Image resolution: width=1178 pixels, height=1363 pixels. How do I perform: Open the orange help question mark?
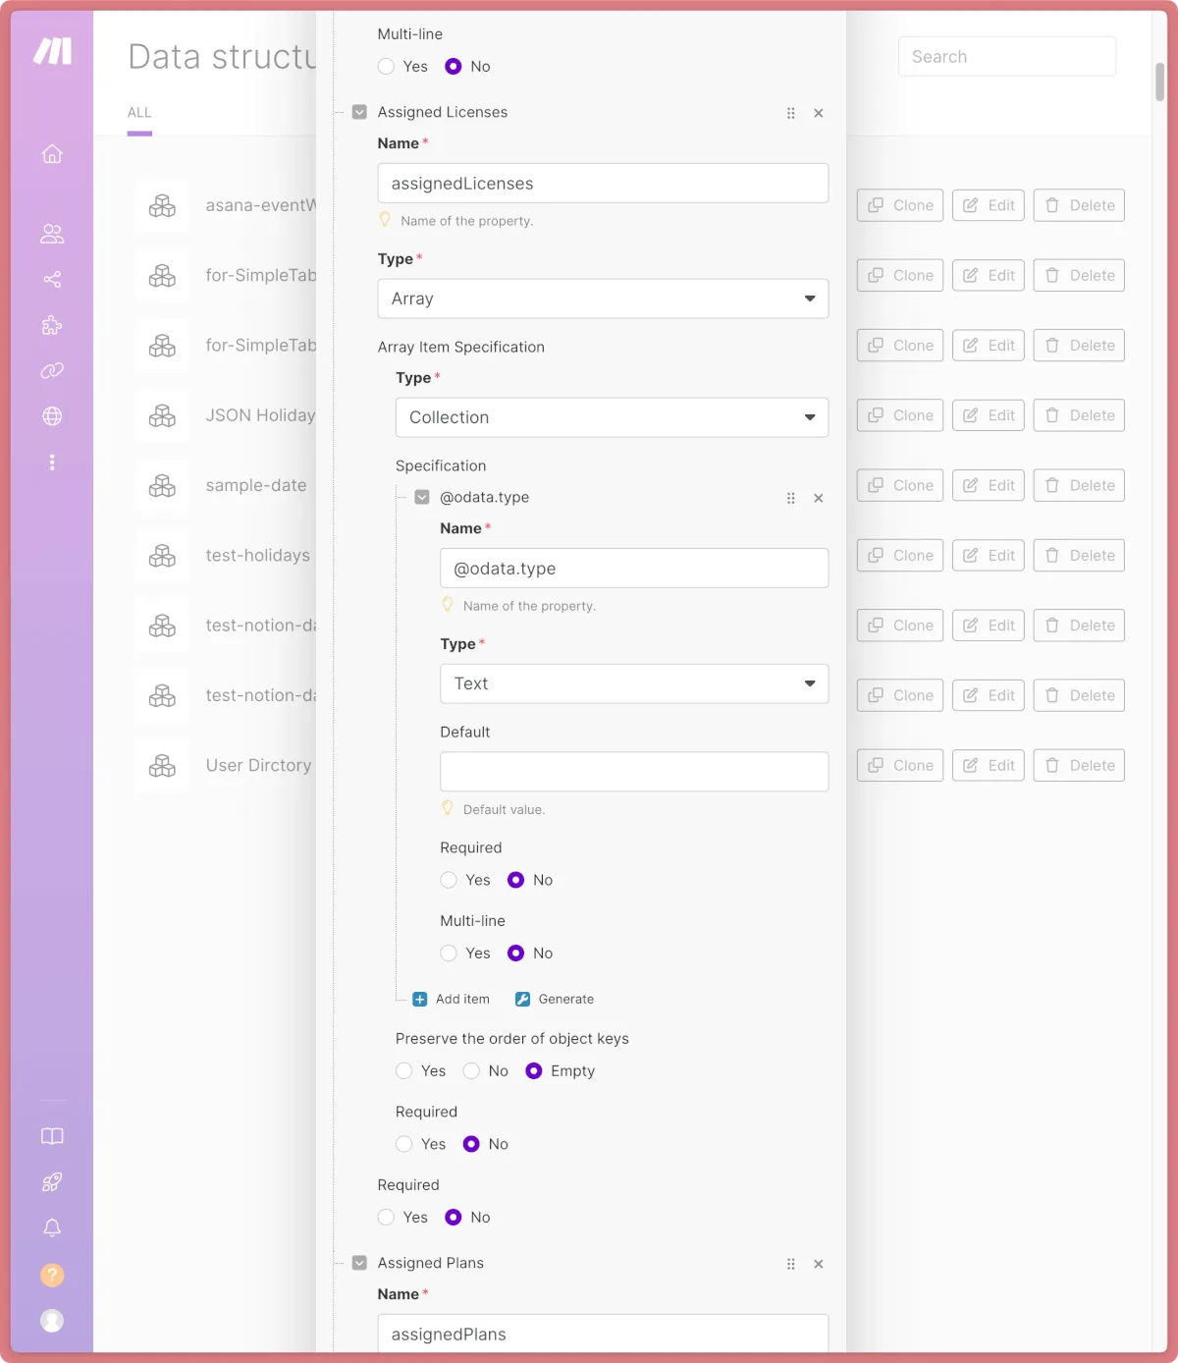[52, 1275]
